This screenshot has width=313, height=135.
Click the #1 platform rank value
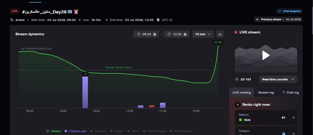click(x=284, y=118)
